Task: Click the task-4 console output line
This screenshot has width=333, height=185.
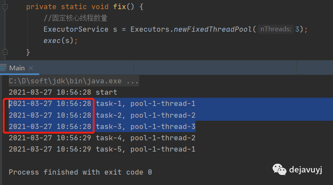Action: coord(145,138)
